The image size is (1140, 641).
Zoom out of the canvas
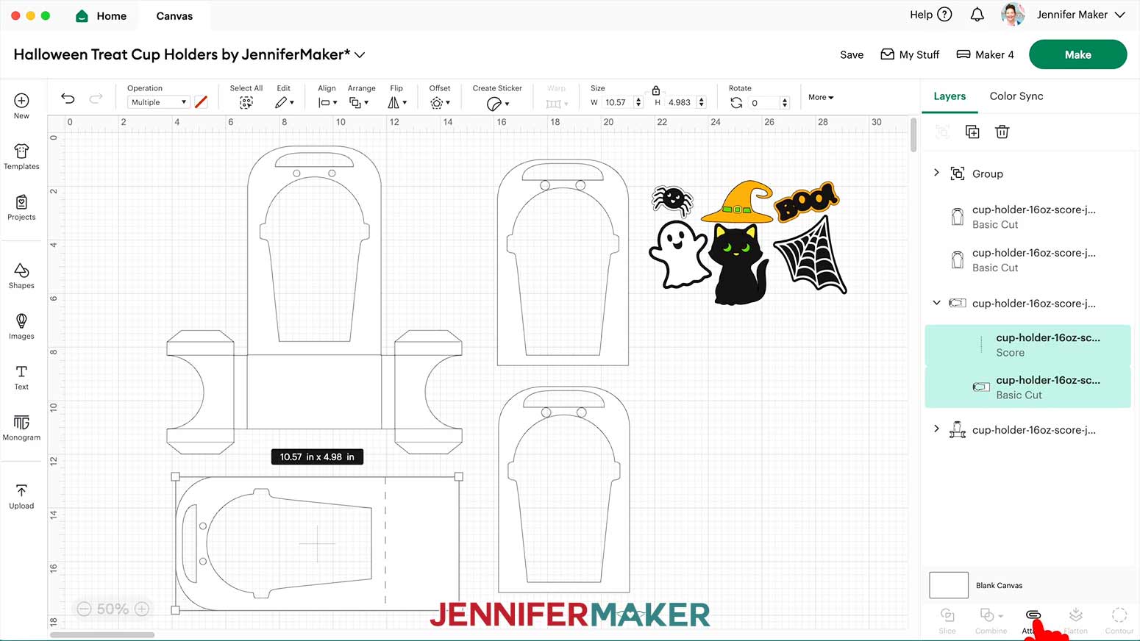point(84,609)
